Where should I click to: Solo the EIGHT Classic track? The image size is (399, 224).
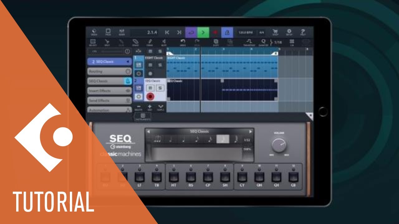(160, 65)
